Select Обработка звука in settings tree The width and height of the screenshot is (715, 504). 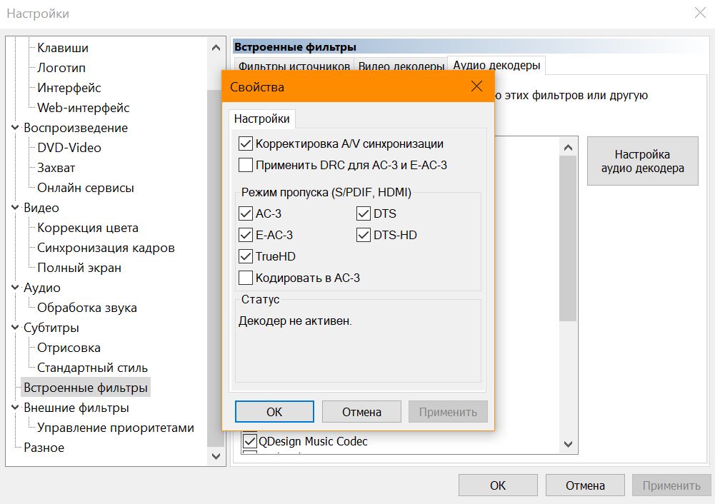87,308
